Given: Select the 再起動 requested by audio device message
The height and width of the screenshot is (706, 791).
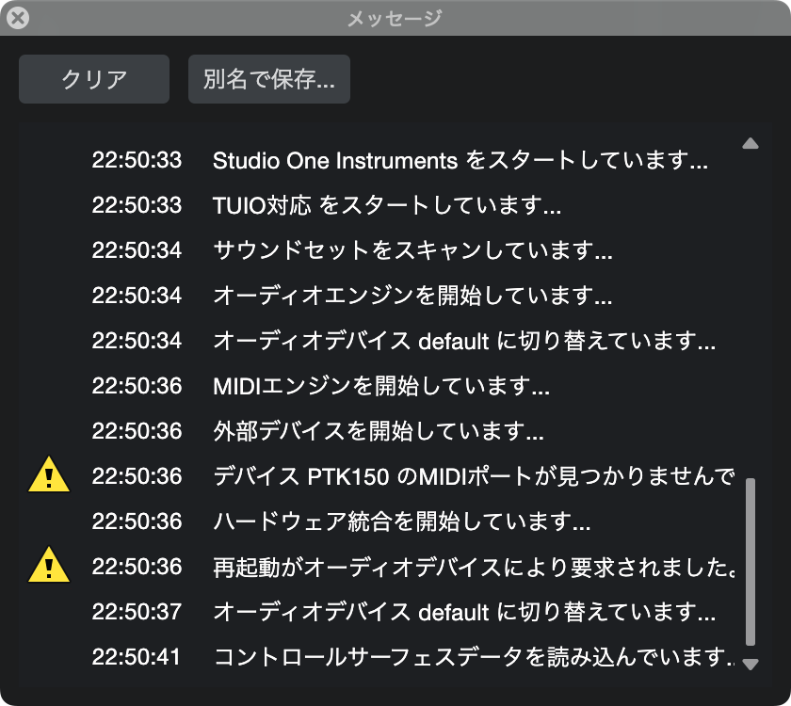Looking at the screenshot, I should (x=473, y=567).
